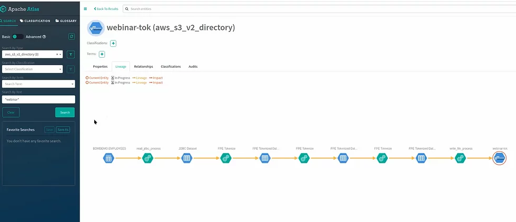Click the magnifier icon in entity search
The height and width of the screenshot is (222, 516).
pos(127,9)
